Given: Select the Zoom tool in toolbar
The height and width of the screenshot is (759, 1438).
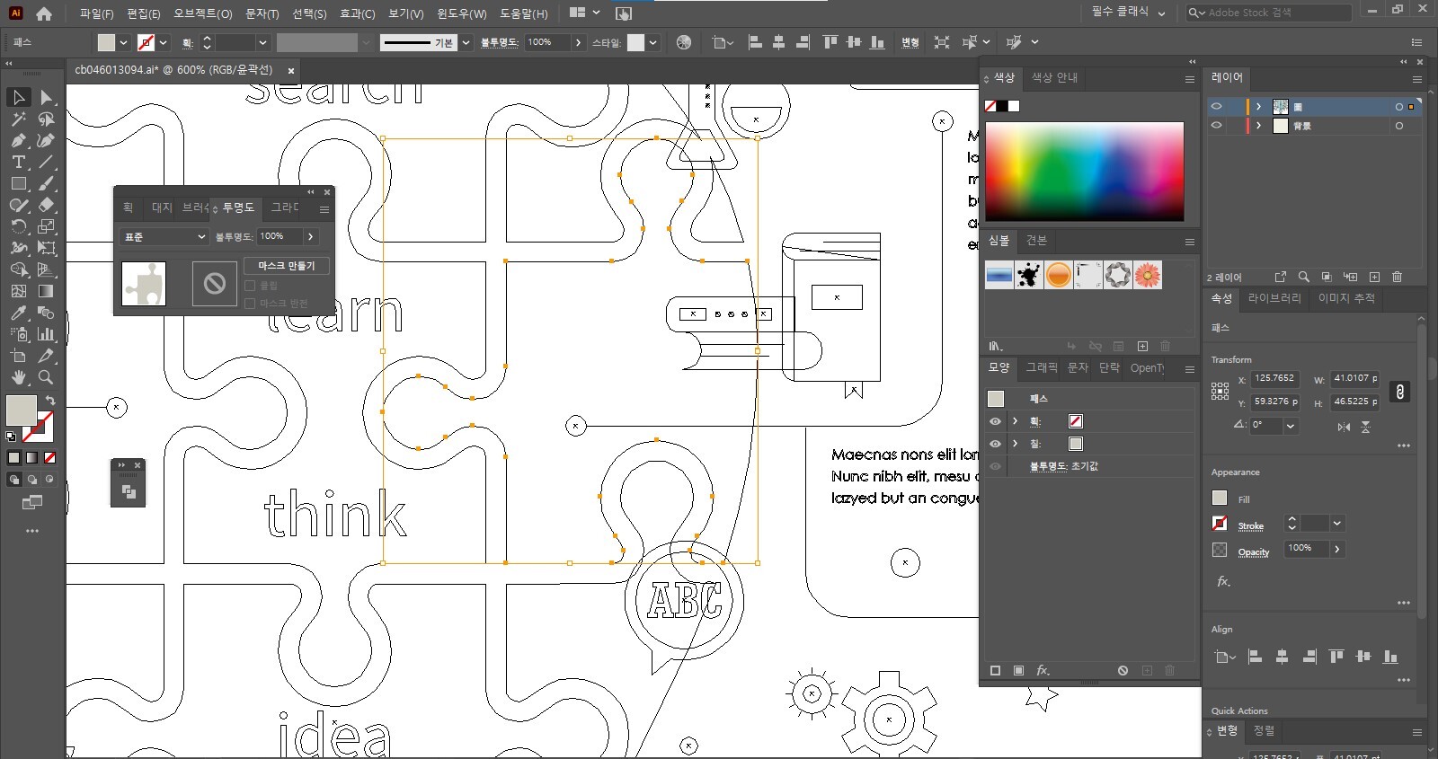Looking at the screenshot, I should (x=46, y=377).
